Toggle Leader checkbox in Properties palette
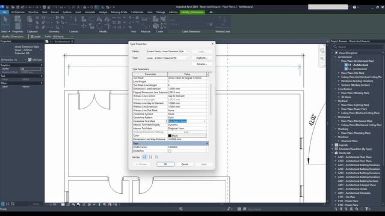The height and width of the screenshot is (216, 385). point(23,69)
